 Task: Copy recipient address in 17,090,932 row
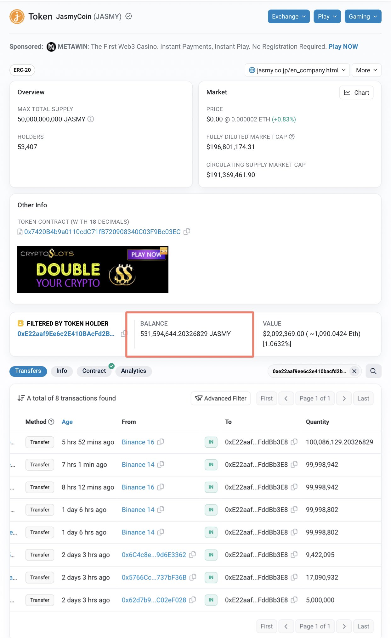(x=294, y=577)
